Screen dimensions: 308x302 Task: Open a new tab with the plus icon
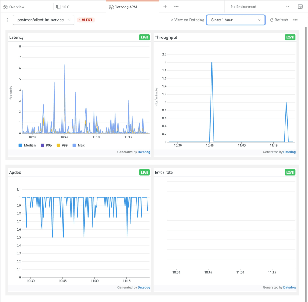click(165, 7)
